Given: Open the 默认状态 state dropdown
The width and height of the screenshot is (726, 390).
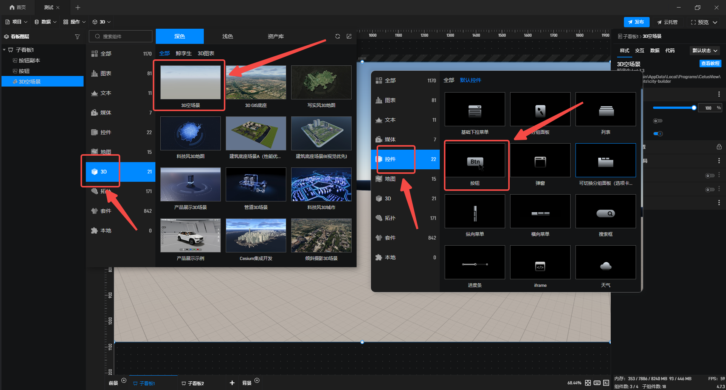Looking at the screenshot, I should coord(704,51).
